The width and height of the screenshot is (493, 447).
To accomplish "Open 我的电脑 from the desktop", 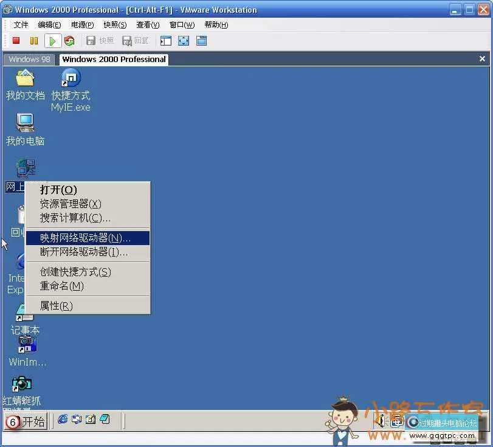I will point(25,123).
